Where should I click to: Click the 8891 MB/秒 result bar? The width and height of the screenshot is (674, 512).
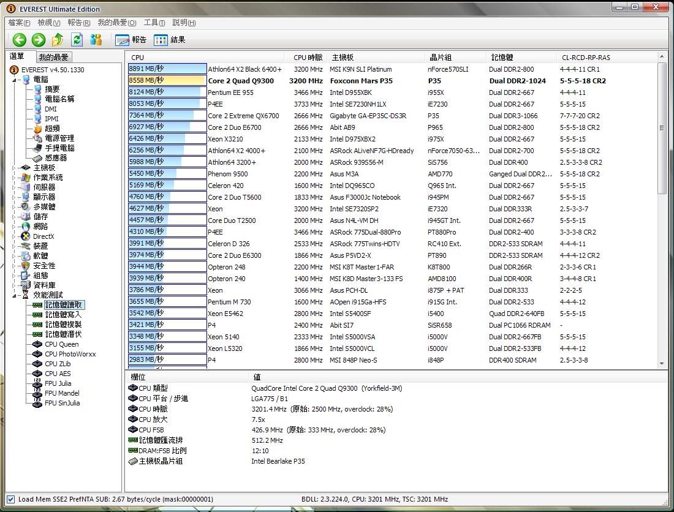click(x=167, y=69)
